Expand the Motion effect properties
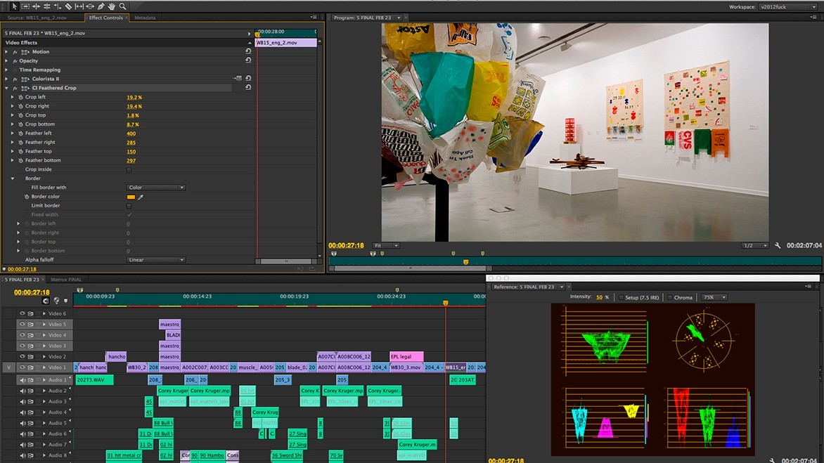The width and height of the screenshot is (824, 463). tap(6, 51)
